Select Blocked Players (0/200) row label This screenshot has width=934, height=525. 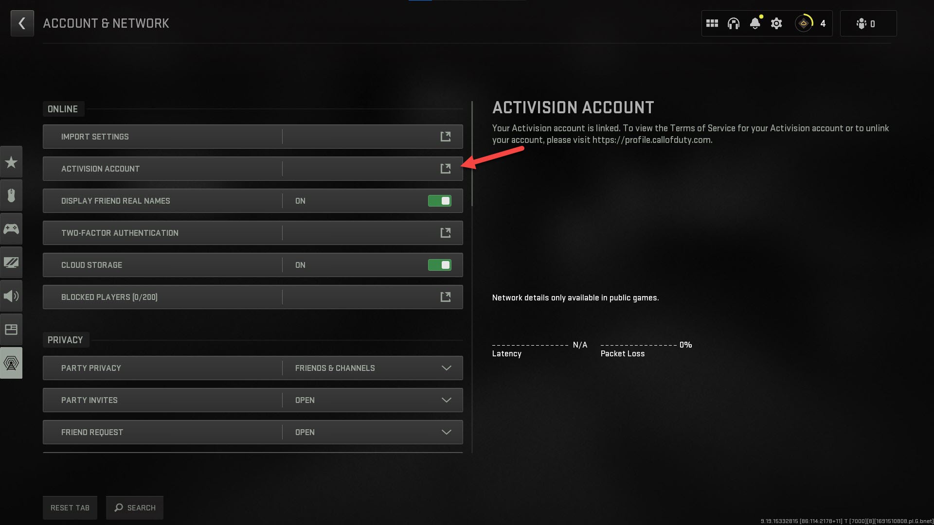pyautogui.click(x=109, y=297)
